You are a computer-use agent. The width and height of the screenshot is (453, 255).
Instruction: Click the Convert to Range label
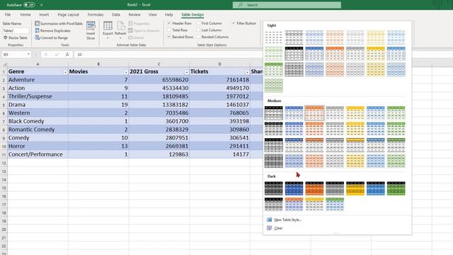(54, 38)
